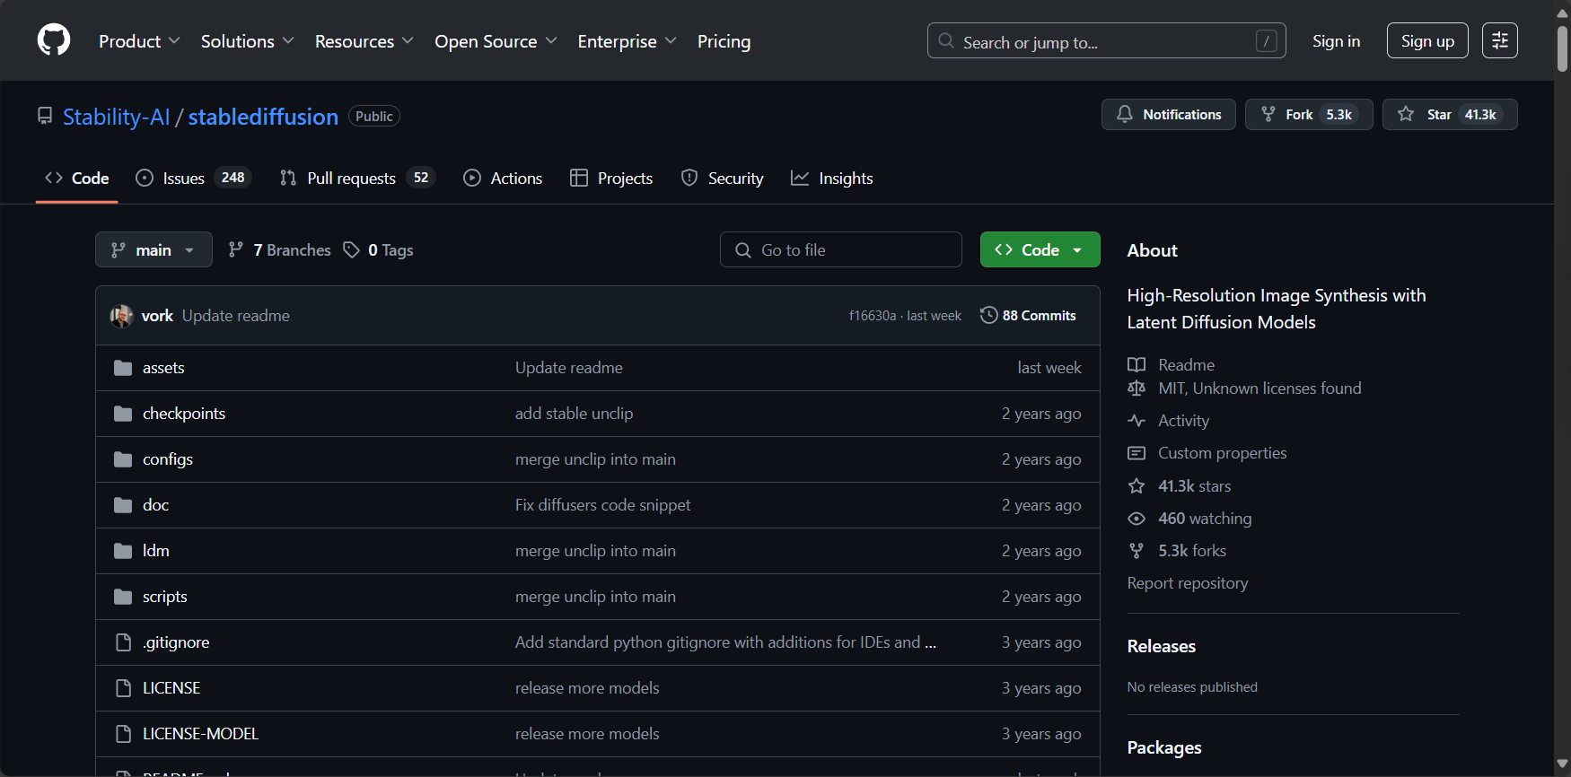Open the f16630a commit hash link
Screen dimensions: 1571x777
click(x=873, y=316)
